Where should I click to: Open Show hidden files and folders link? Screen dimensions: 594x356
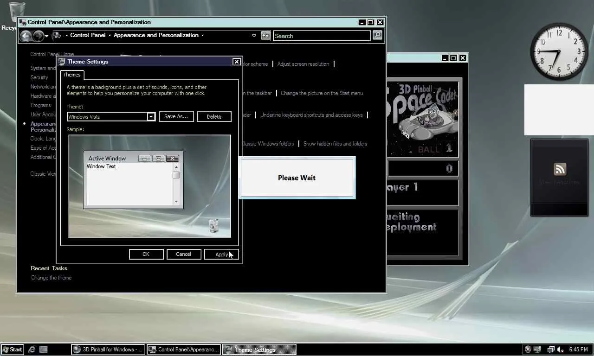pyautogui.click(x=335, y=144)
